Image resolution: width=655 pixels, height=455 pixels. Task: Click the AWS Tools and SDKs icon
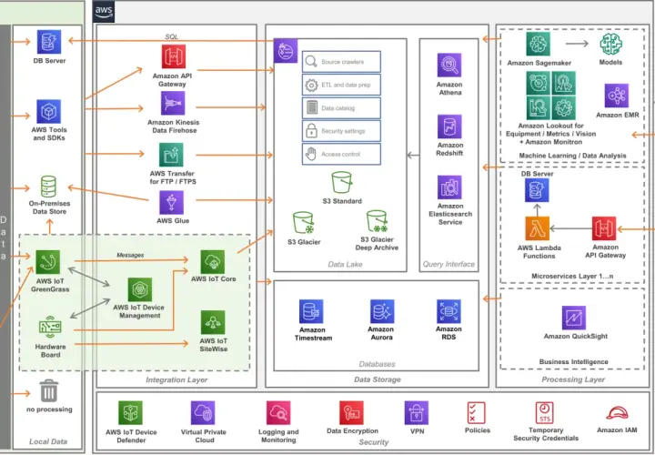tap(49, 111)
